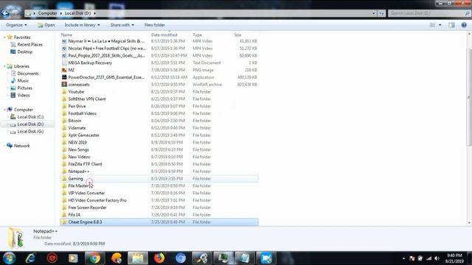Select the FileZilla FTP Client folder icon
The height and width of the screenshot is (265, 472).
64,164
